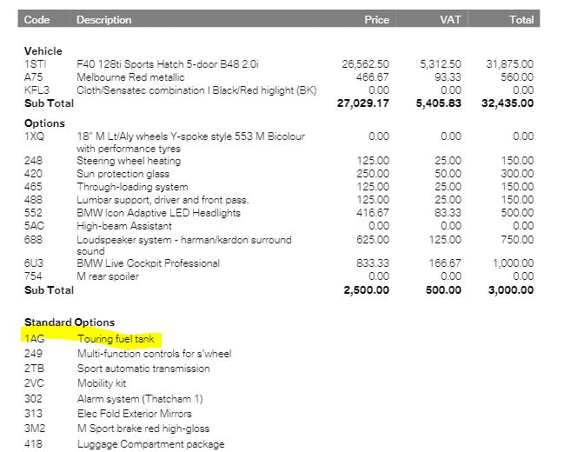Click the 750.00 total value
Screen dimensions: 564x452
pos(517,239)
